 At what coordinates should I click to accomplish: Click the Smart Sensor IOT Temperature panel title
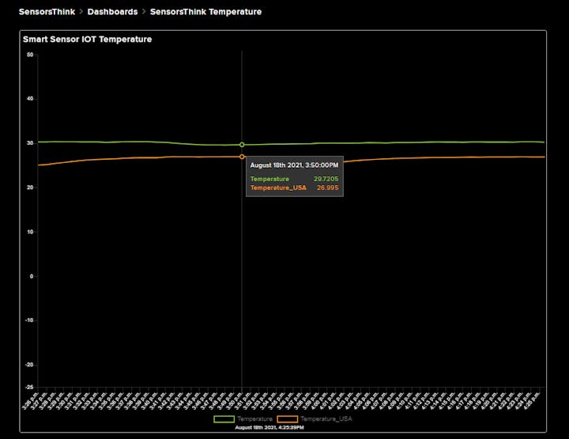click(87, 39)
